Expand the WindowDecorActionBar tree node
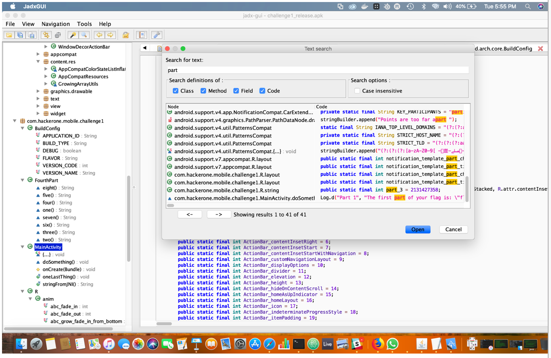551x358 pixels. click(x=46, y=47)
